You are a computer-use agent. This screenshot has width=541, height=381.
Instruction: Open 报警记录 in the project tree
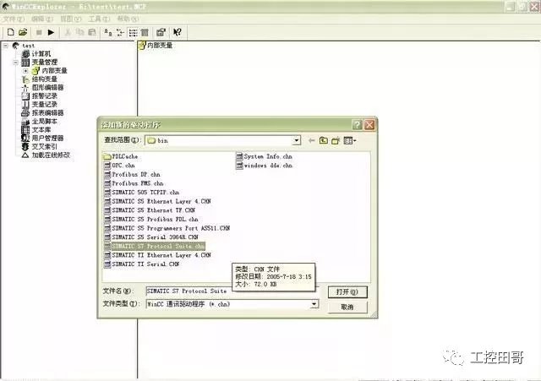pyautogui.click(x=45, y=96)
